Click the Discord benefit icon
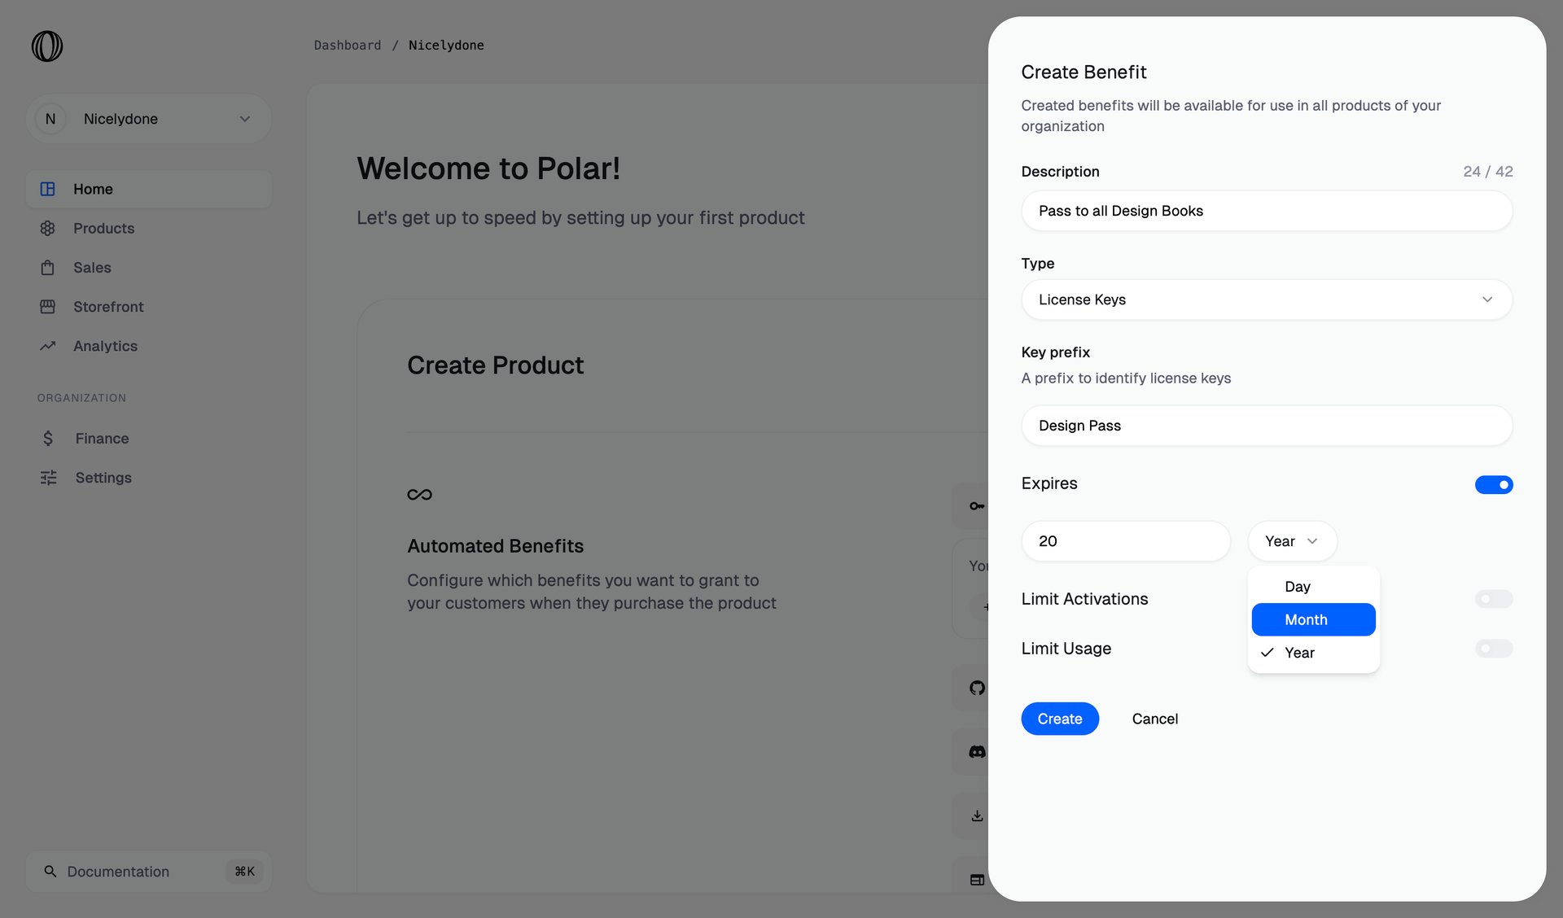Screen dimensions: 1563x918 pos(976,751)
